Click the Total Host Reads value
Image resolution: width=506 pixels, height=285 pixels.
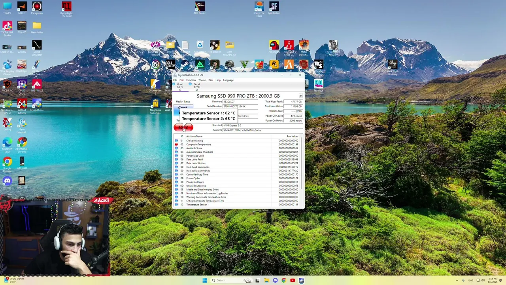point(293,102)
